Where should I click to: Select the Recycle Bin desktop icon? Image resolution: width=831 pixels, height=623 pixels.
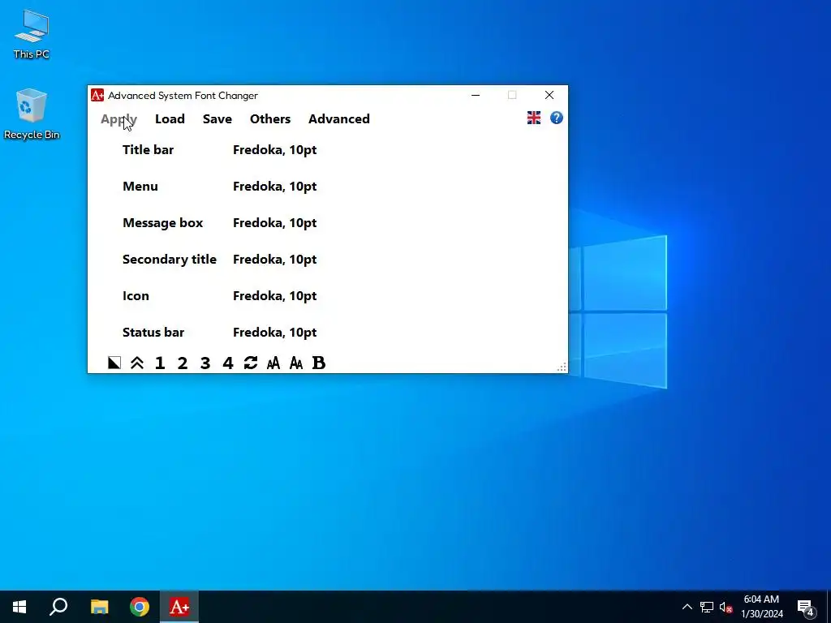pyautogui.click(x=32, y=114)
